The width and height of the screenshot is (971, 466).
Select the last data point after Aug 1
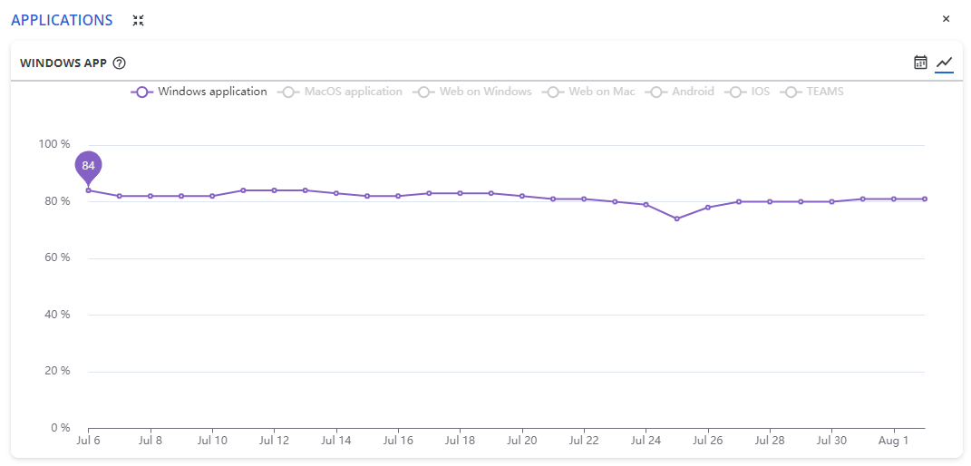925,199
